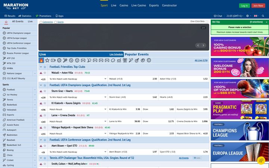Open the Live Schedule link

(x=116, y=55)
